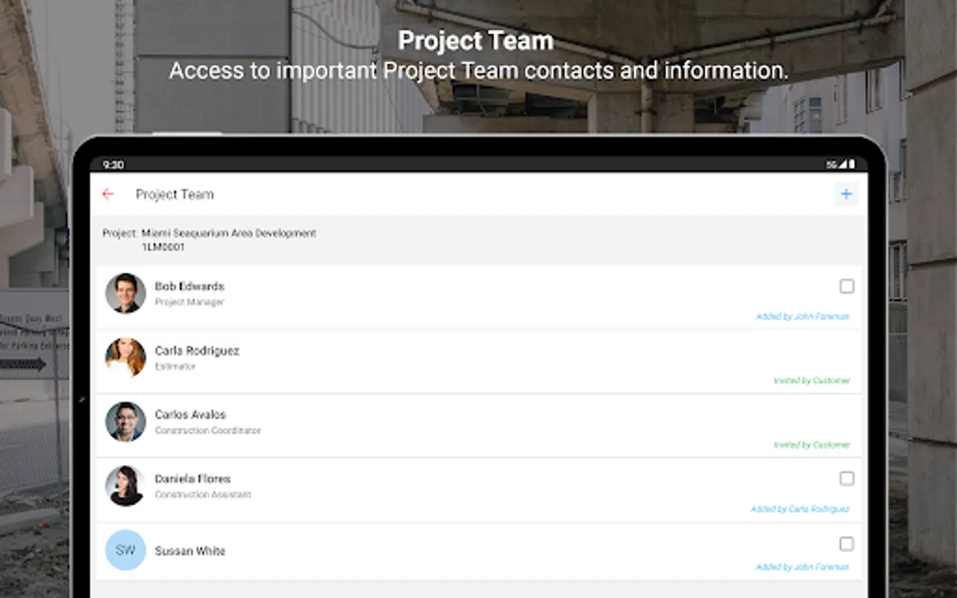The height and width of the screenshot is (598, 957).
Task: Tap the 9:30 clock in the status bar
Action: point(113,165)
